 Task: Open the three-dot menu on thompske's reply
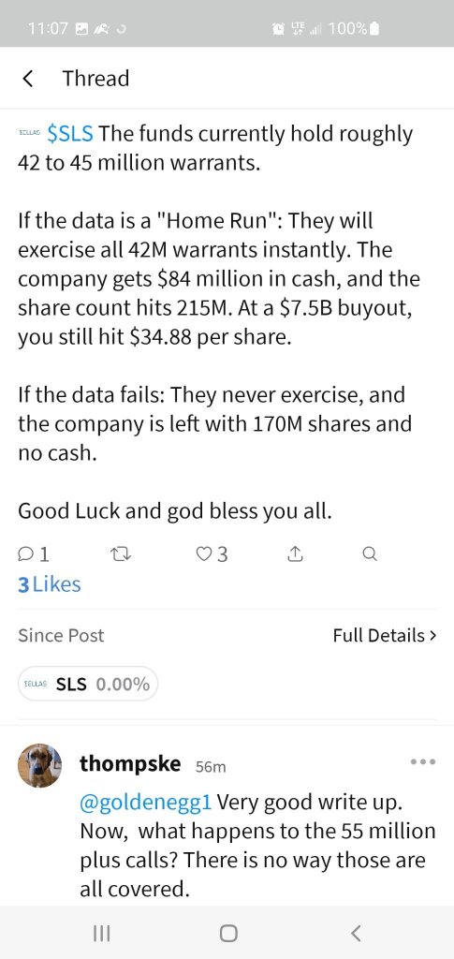[423, 762]
